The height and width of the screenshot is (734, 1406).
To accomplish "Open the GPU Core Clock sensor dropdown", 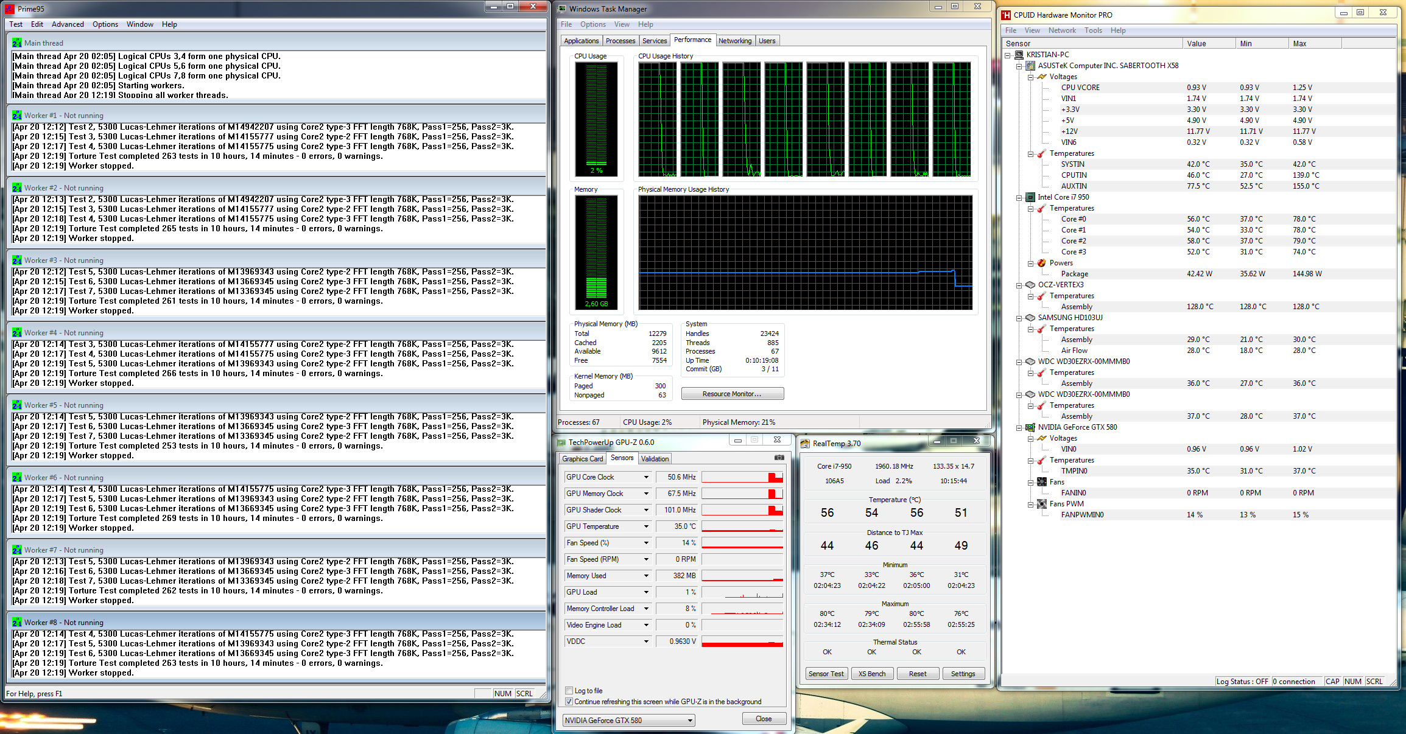I will [x=646, y=477].
